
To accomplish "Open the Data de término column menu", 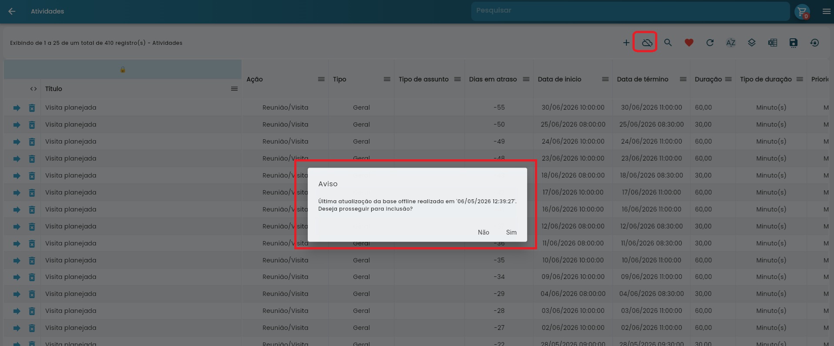I will 683,79.
